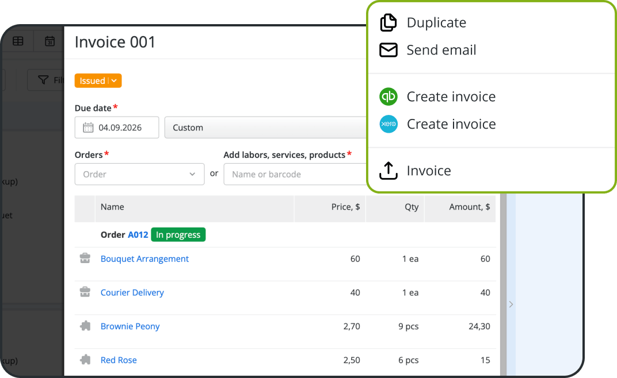Expand side panel with right chevron
The width and height of the screenshot is (617, 378).
tap(511, 304)
